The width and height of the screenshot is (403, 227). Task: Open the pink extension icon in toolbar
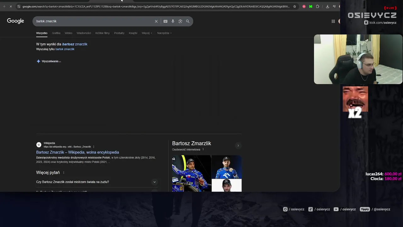point(304,6)
